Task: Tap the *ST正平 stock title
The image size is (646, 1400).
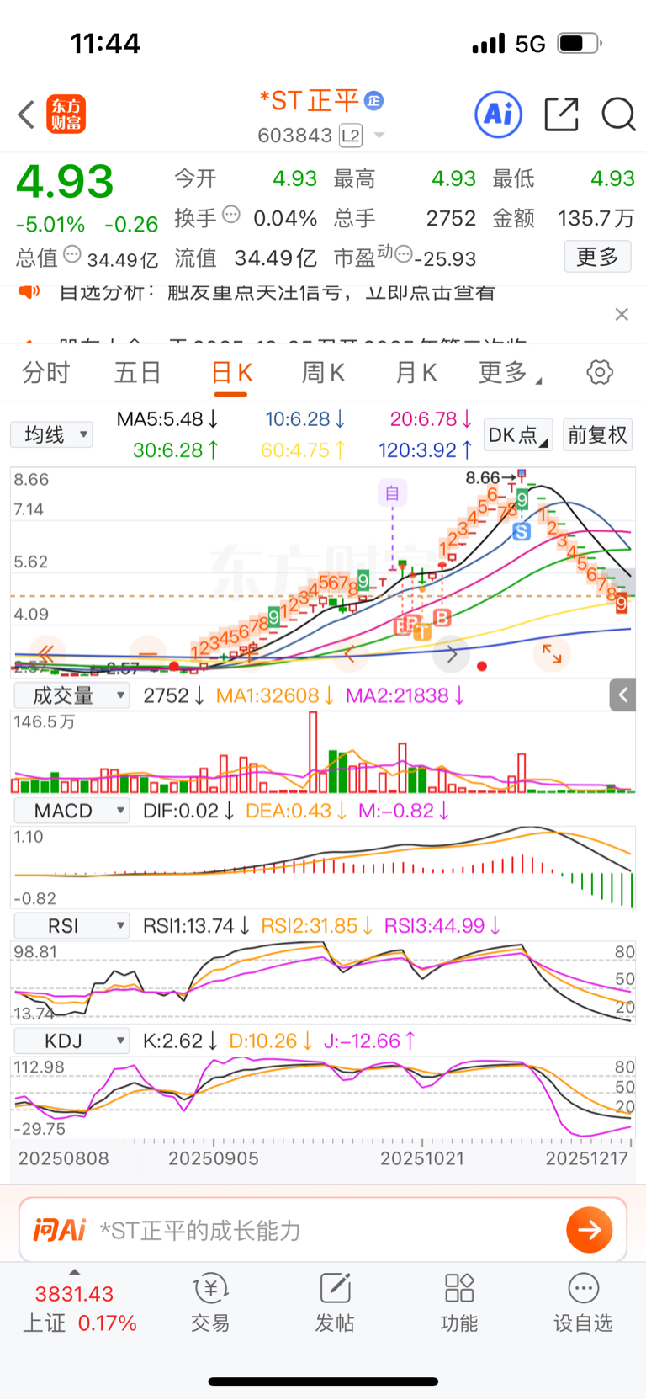Action: [310, 101]
